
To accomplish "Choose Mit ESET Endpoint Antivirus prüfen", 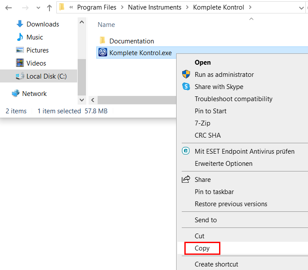I will click(245, 151).
